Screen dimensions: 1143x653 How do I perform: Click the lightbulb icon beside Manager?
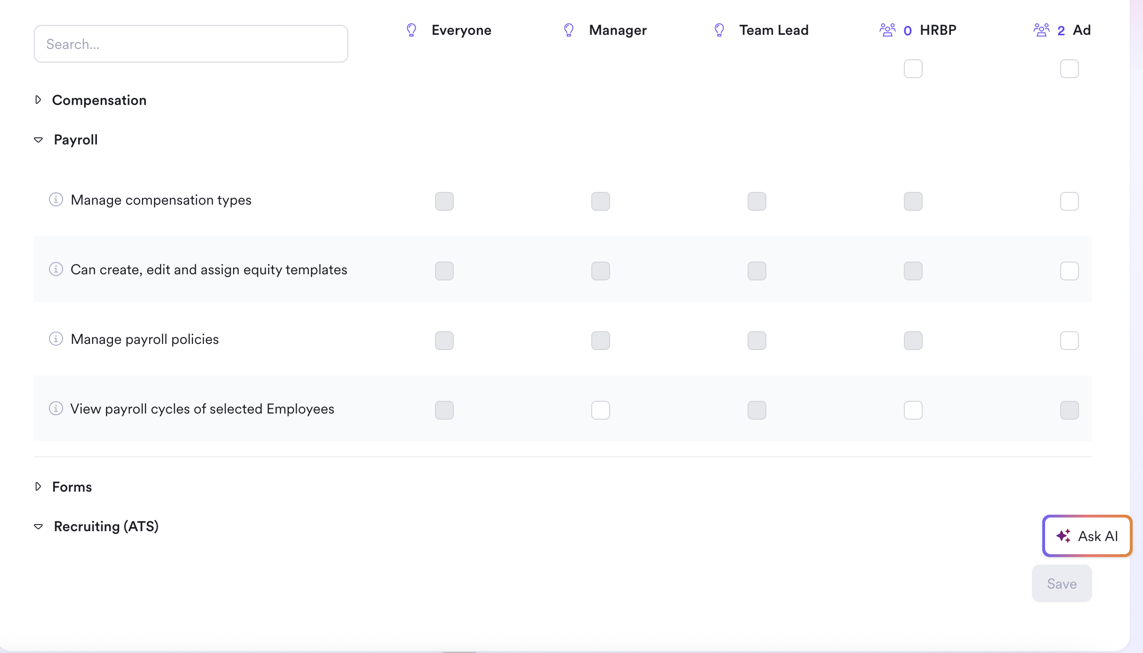click(569, 30)
